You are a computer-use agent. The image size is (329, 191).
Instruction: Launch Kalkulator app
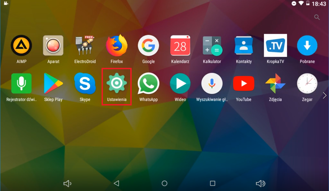tap(212, 46)
